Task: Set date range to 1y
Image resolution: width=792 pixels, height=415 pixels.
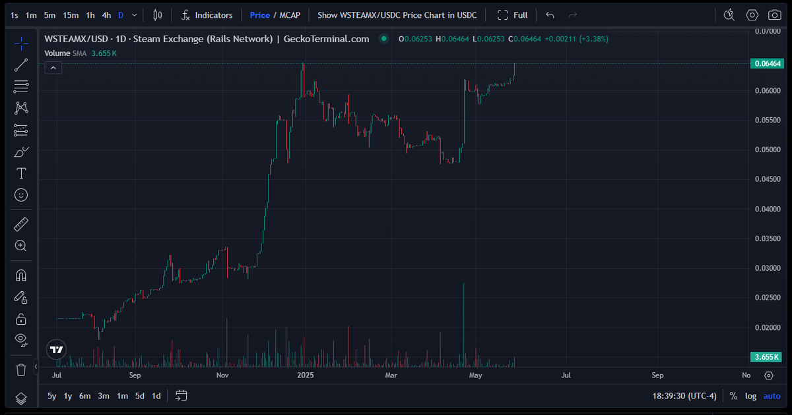Action: (x=68, y=396)
